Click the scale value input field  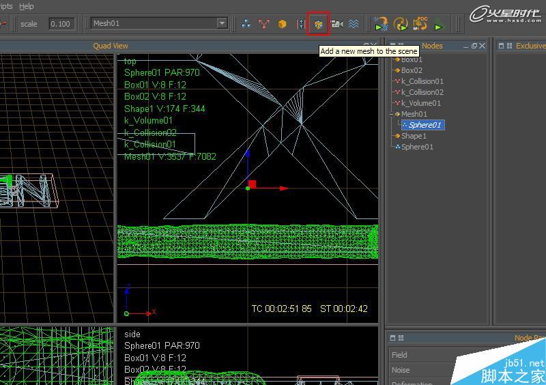(x=61, y=24)
